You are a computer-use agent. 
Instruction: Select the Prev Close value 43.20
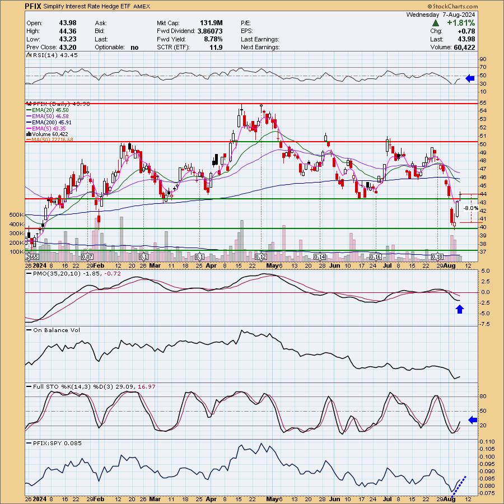click(x=68, y=47)
